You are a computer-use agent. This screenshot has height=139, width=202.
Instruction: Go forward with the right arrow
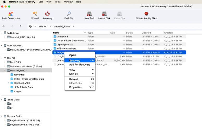coord(12,26)
